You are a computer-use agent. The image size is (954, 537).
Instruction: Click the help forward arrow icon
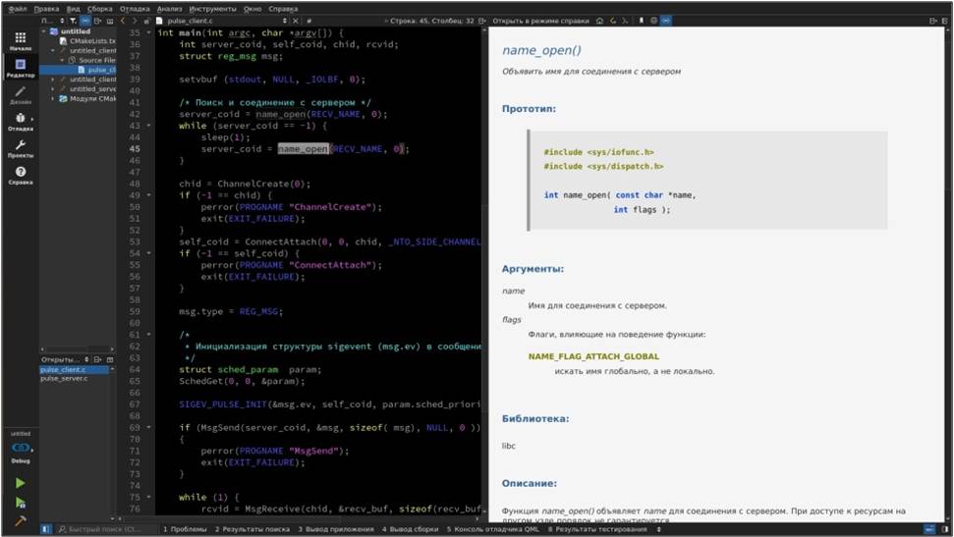pyautogui.click(x=625, y=21)
